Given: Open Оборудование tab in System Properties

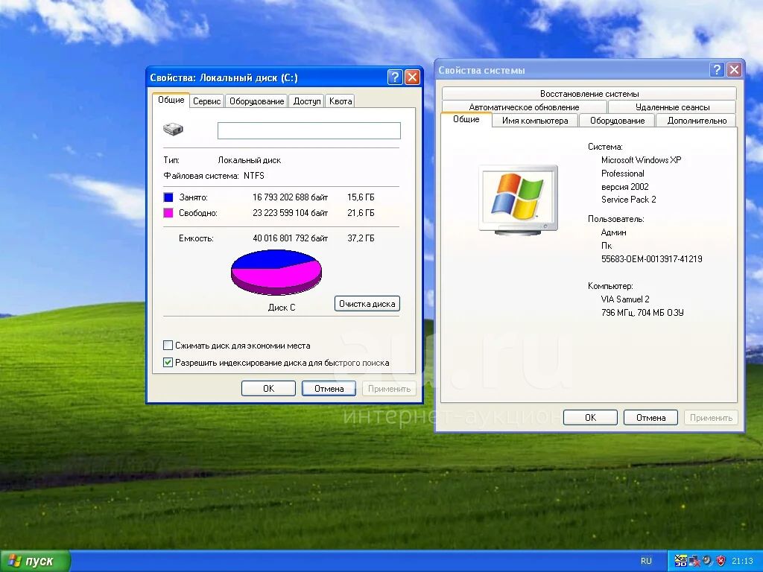Looking at the screenshot, I should tap(617, 121).
